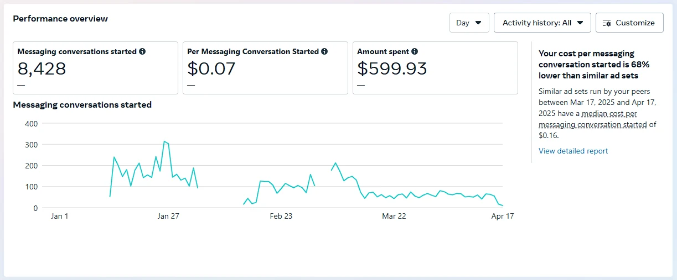This screenshot has height=280, width=677.
Task: Click the chart title Messaging conversations started
Action: [x=82, y=104]
